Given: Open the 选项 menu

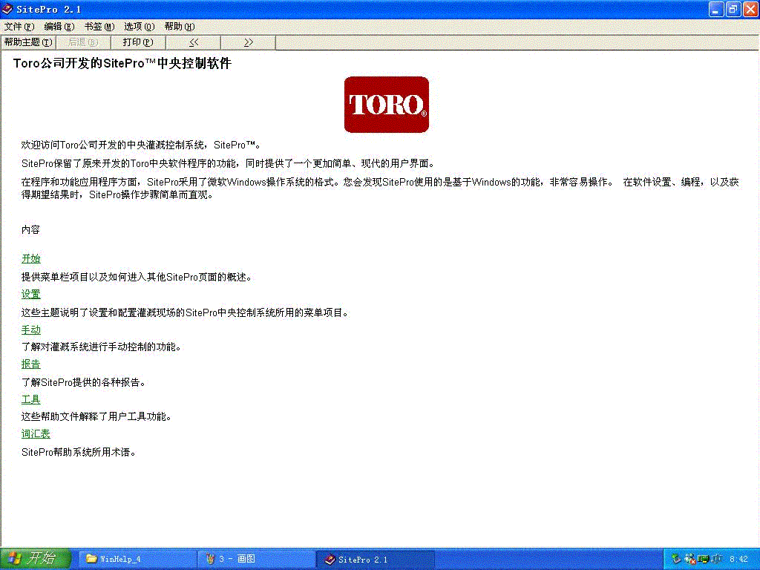Looking at the screenshot, I should (x=139, y=26).
